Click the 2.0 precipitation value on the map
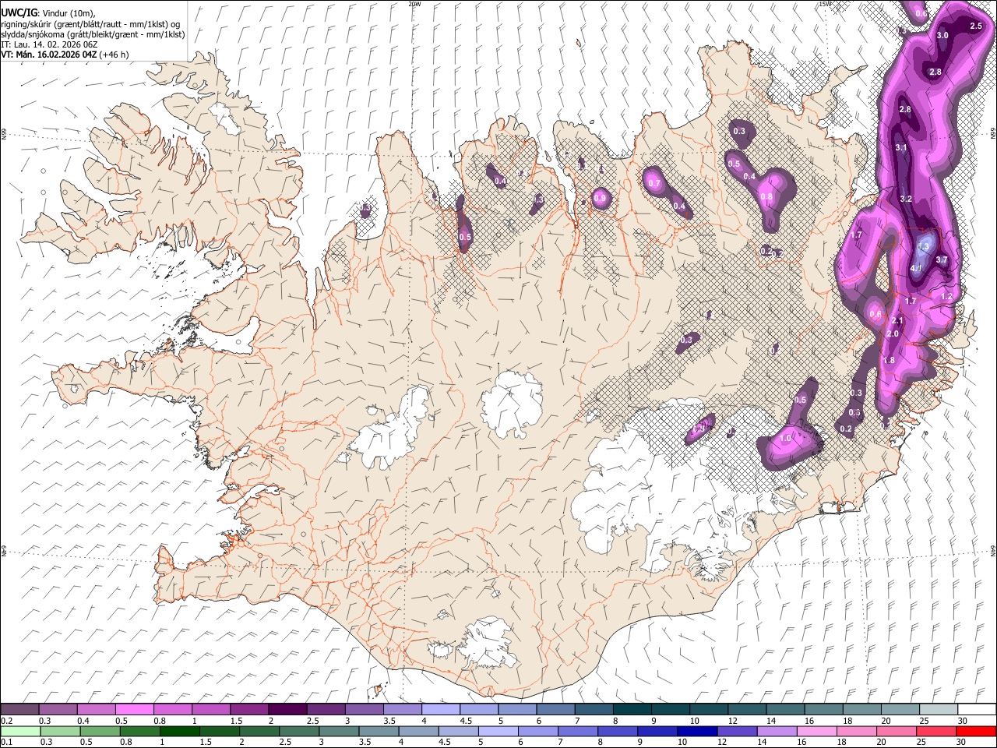Image resolution: width=997 pixels, height=748 pixels. tap(893, 334)
